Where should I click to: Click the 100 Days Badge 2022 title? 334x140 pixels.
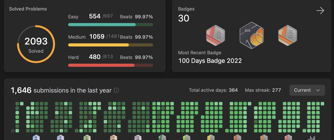[210, 61]
